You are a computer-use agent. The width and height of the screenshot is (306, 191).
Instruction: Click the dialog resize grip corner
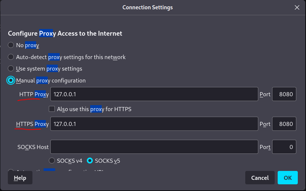pos(303,188)
